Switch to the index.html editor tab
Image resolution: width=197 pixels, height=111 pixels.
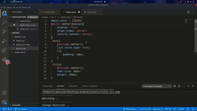50,12
